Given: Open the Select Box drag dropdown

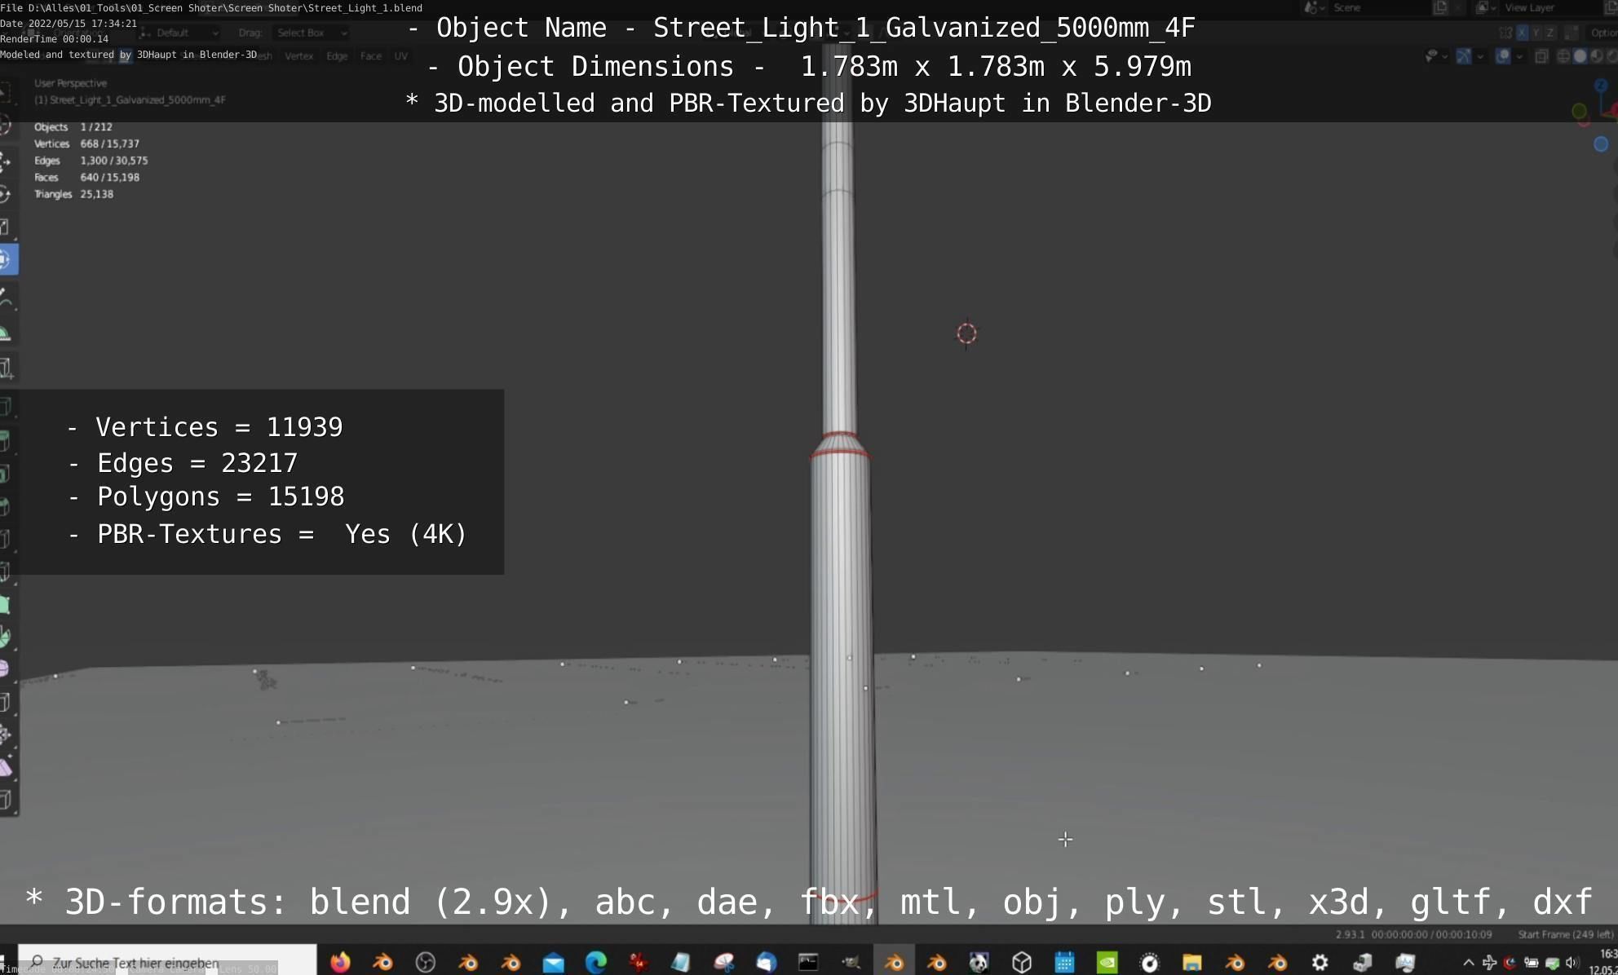Looking at the screenshot, I should (x=311, y=33).
